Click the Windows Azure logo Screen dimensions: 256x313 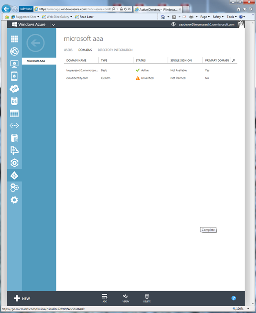click(29, 24)
